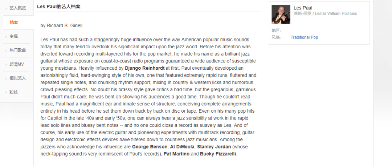This screenshot has width=392, height=166.
Task: Open the 超清MV section
Action: click(x=16, y=64)
